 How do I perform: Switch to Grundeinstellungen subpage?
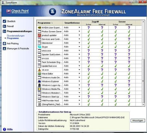tap(16, 36)
